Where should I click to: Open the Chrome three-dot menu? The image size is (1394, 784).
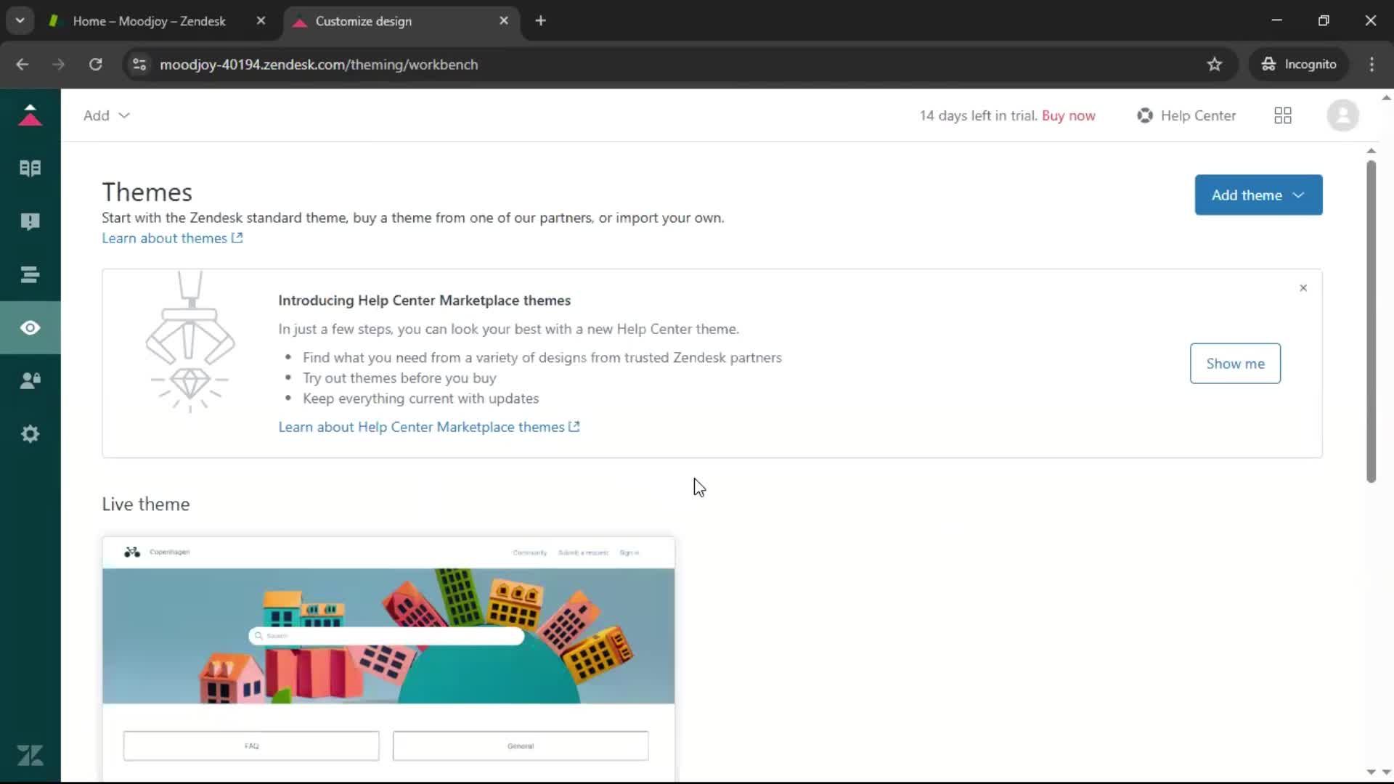[1371, 65]
